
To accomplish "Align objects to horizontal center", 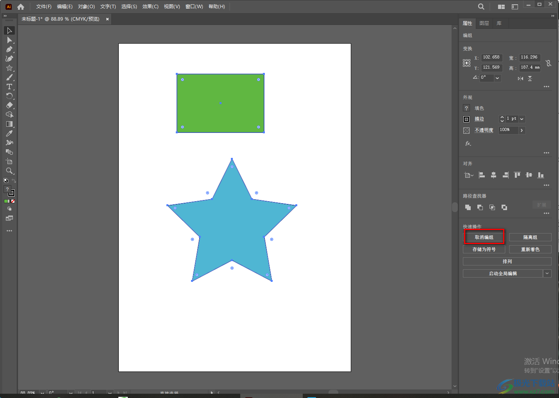I will (x=494, y=175).
